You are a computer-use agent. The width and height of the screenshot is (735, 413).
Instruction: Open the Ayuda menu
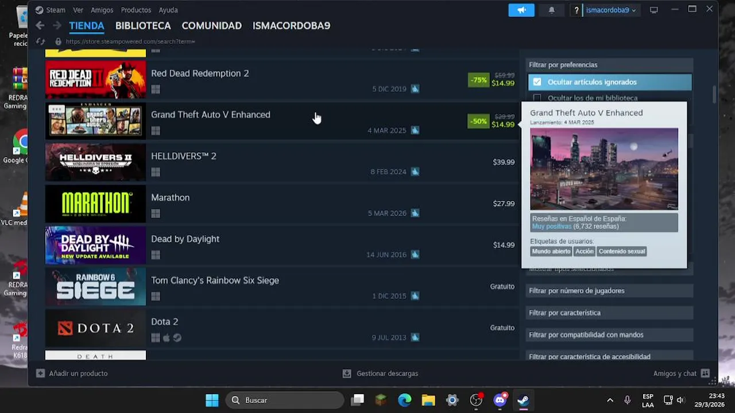click(168, 10)
